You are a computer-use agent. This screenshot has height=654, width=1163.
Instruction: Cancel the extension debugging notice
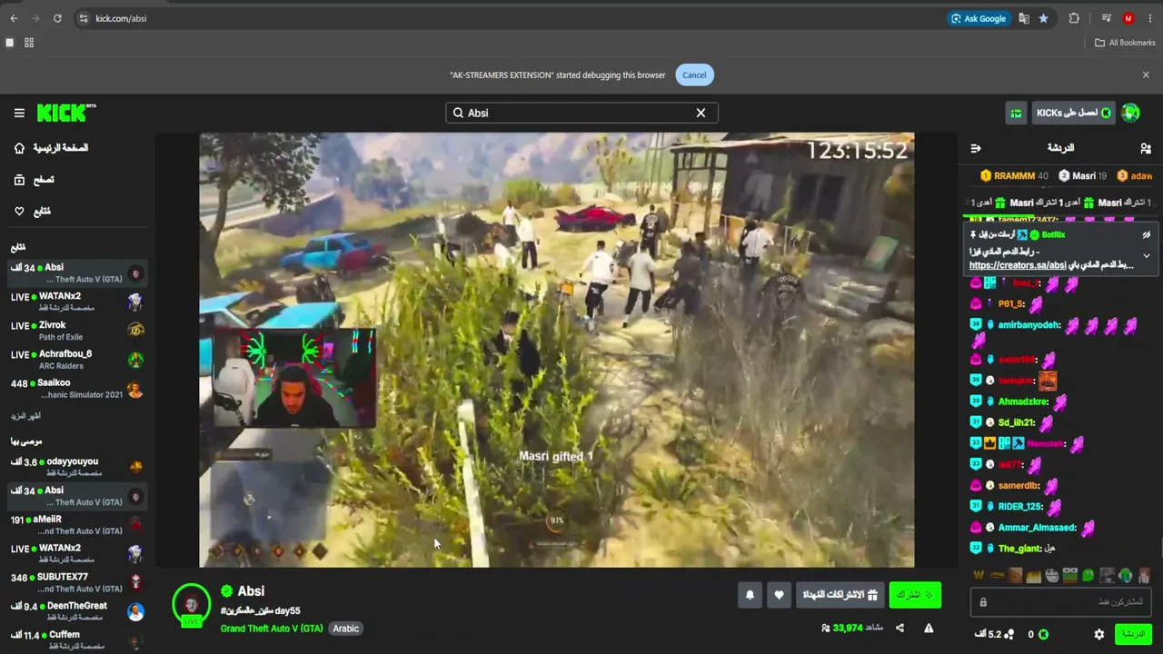[694, 75]
